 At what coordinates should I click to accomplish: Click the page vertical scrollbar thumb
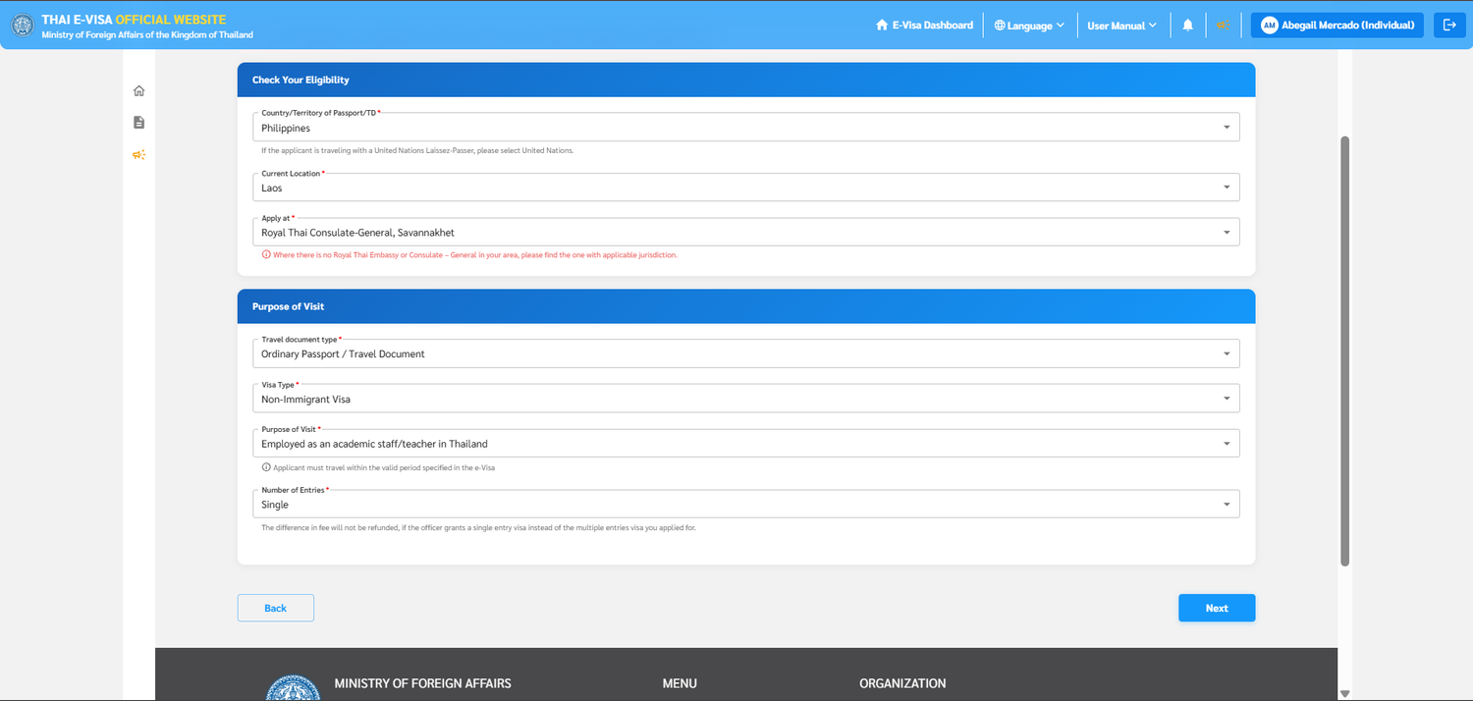pos(1345,350)
